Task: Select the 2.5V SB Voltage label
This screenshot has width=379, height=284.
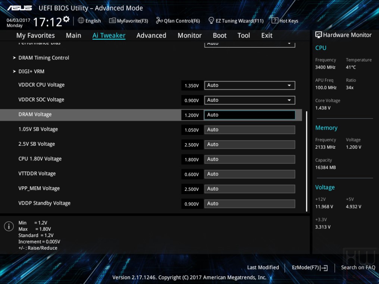Action: 37,144
